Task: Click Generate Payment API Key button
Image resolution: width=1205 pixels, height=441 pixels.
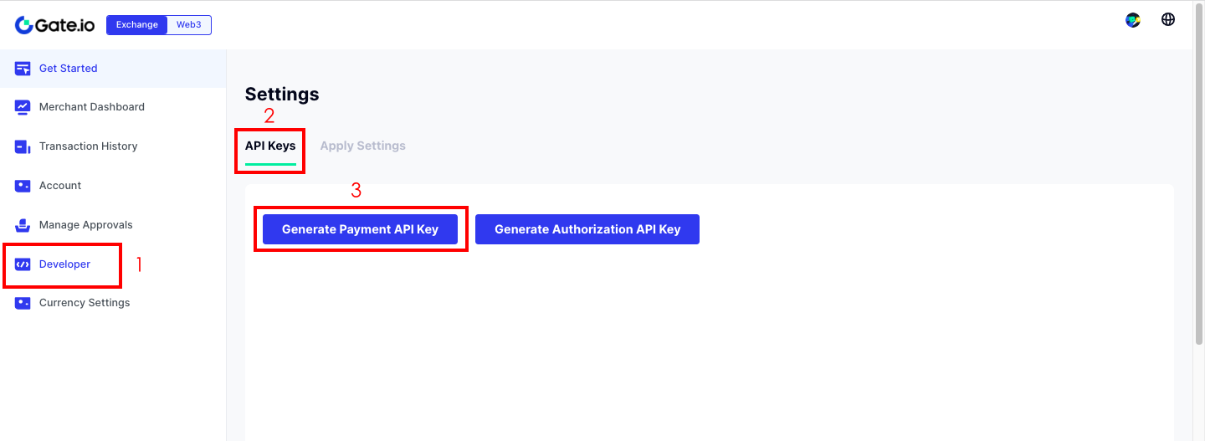Action: pos(360,229)
